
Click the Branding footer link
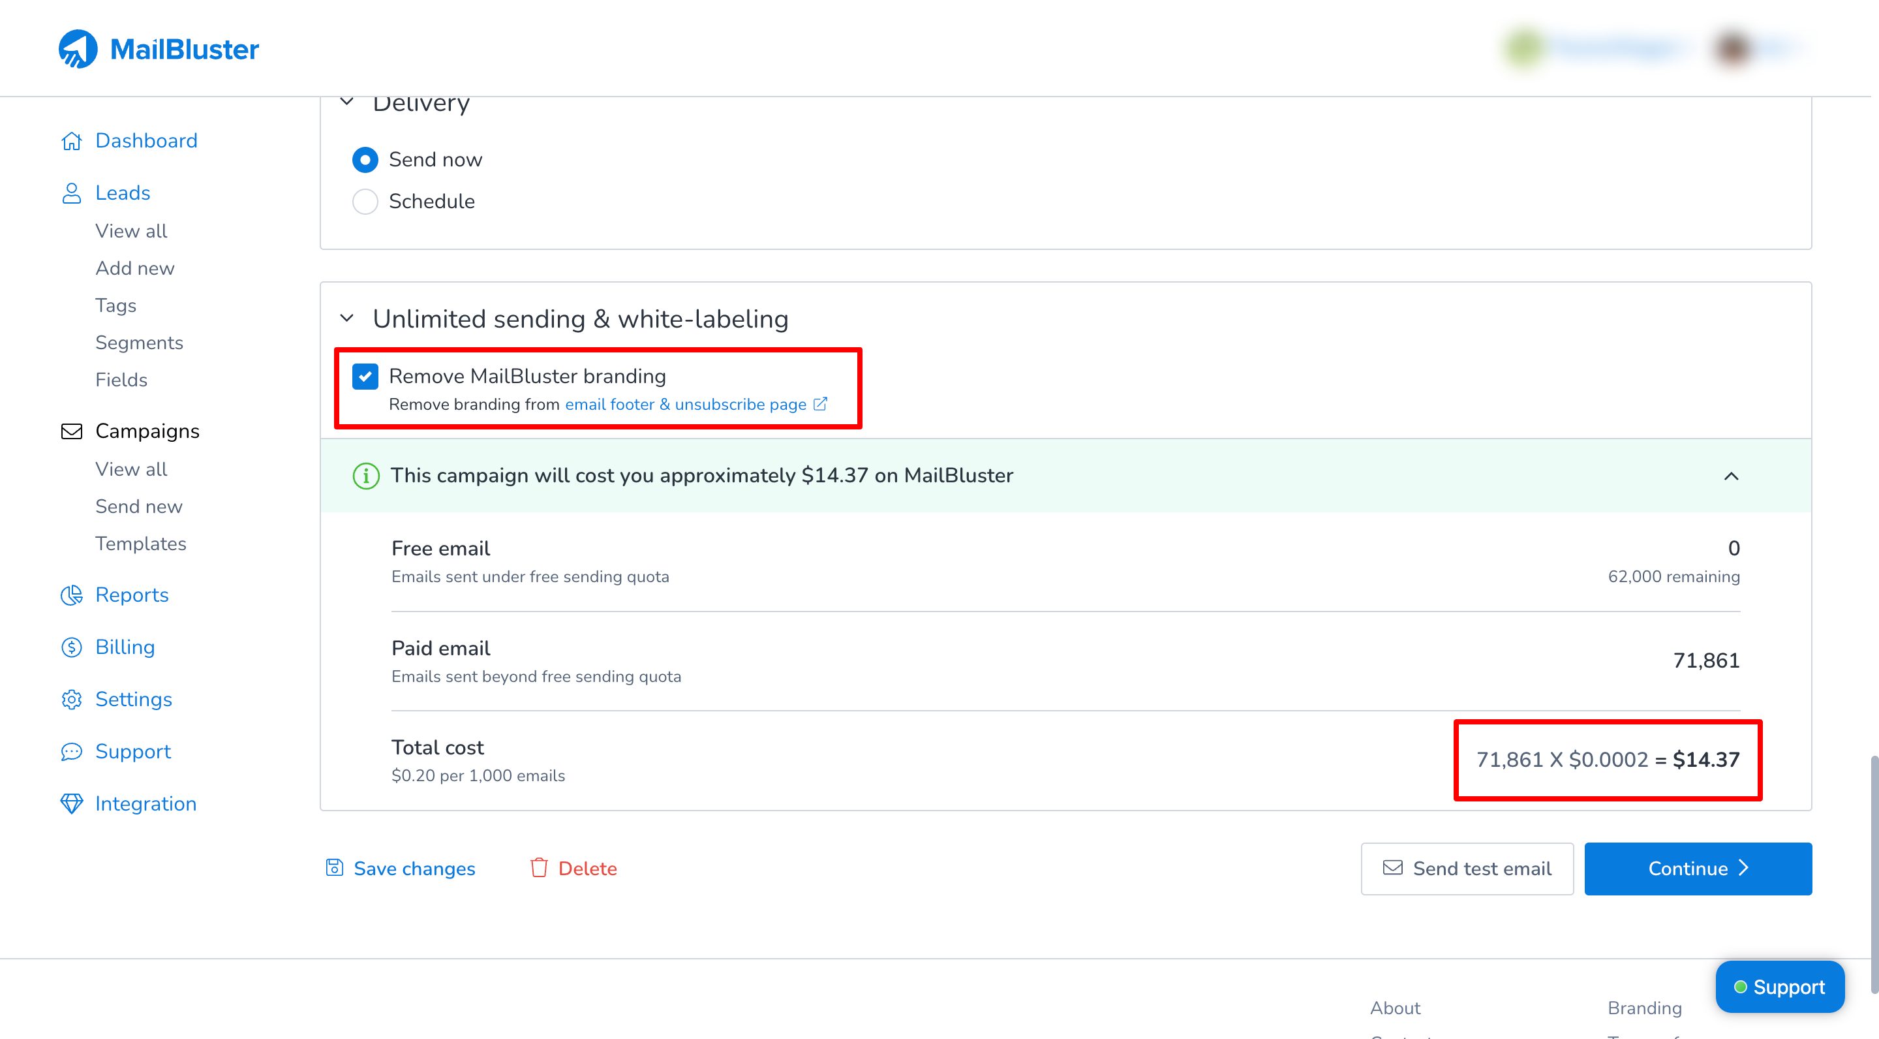point(1644,1008)
